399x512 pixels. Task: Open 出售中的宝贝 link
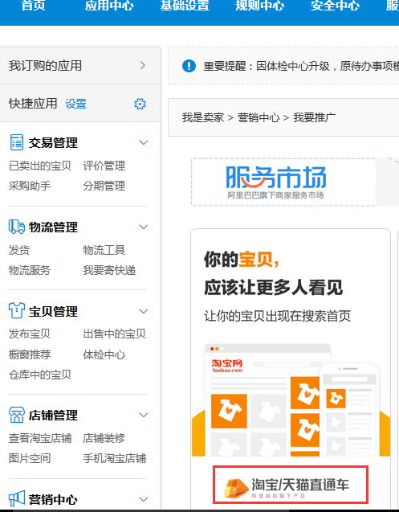[114, 334]
